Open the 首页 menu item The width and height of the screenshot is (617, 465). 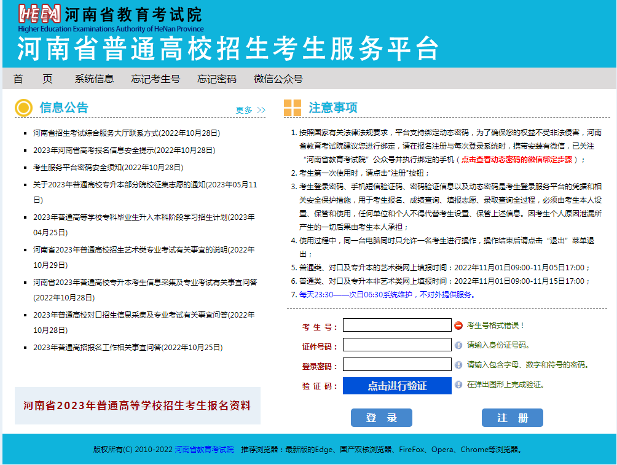pos(33,79)
